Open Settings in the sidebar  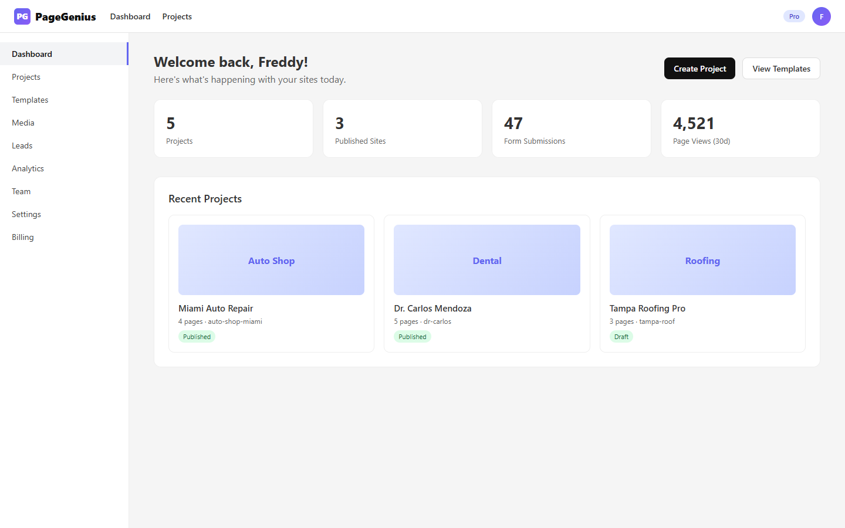(x=64, y=214)
